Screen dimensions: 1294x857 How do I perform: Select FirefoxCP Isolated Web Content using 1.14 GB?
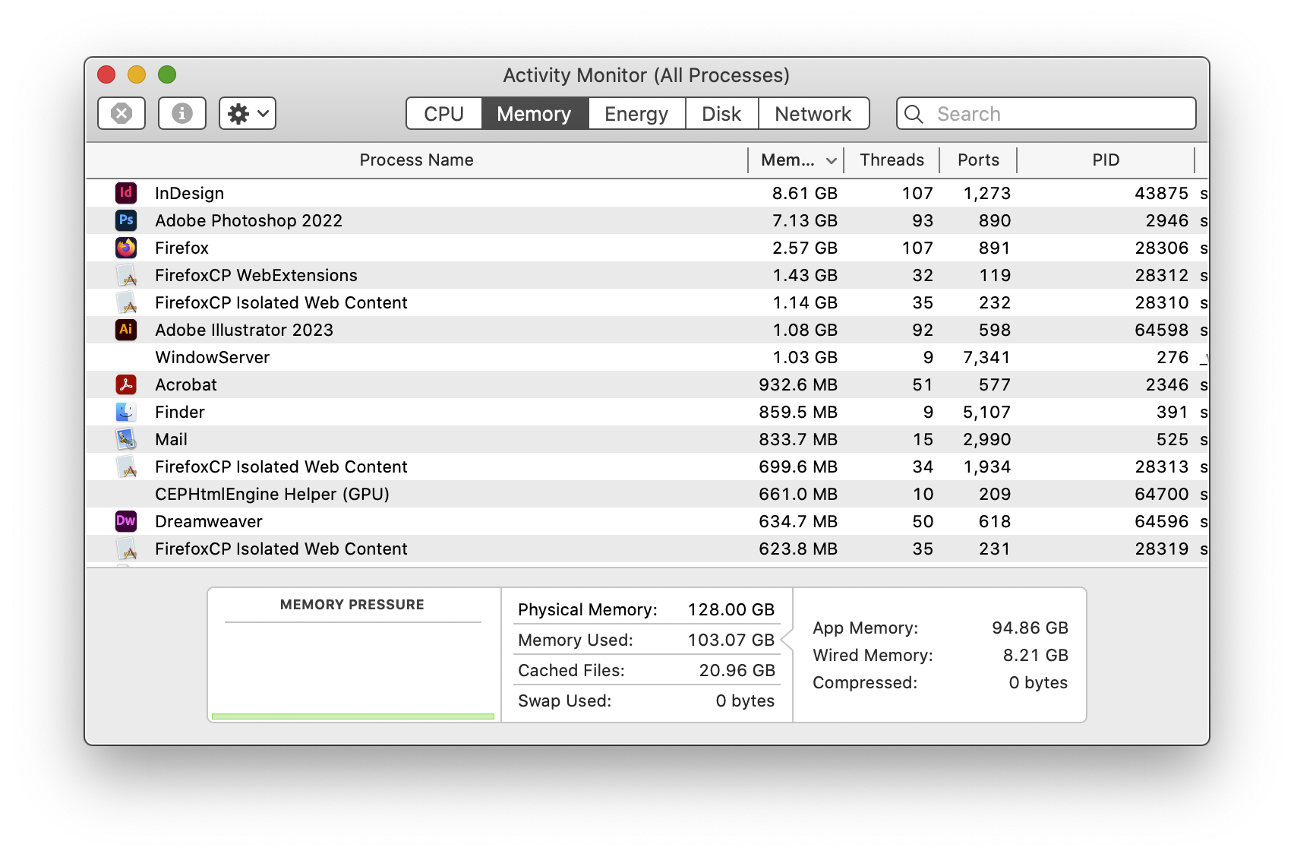click(x=647, y=302)
